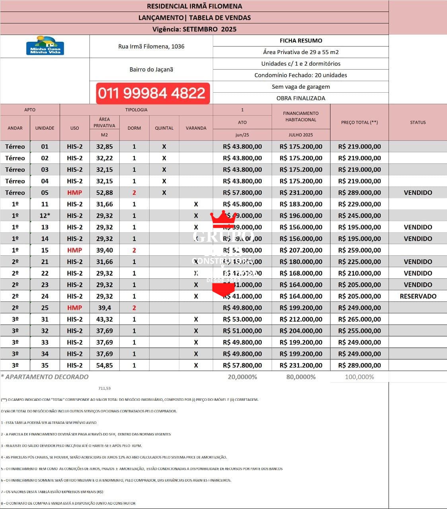Click the RESIDENCIAL IRMÃ FILOMENA title
Screen dimensions: 447x509
(195, 6)
